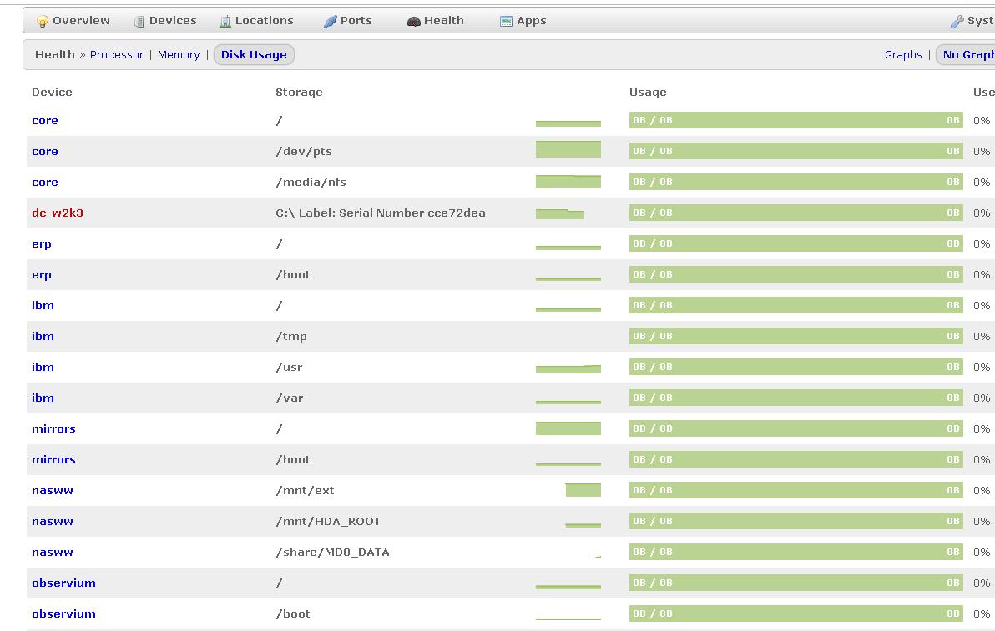Open the nasww device for /share/MD0_DATA
Image resolution: width=995 pixels, height=631 pixels.
(53, 553)
